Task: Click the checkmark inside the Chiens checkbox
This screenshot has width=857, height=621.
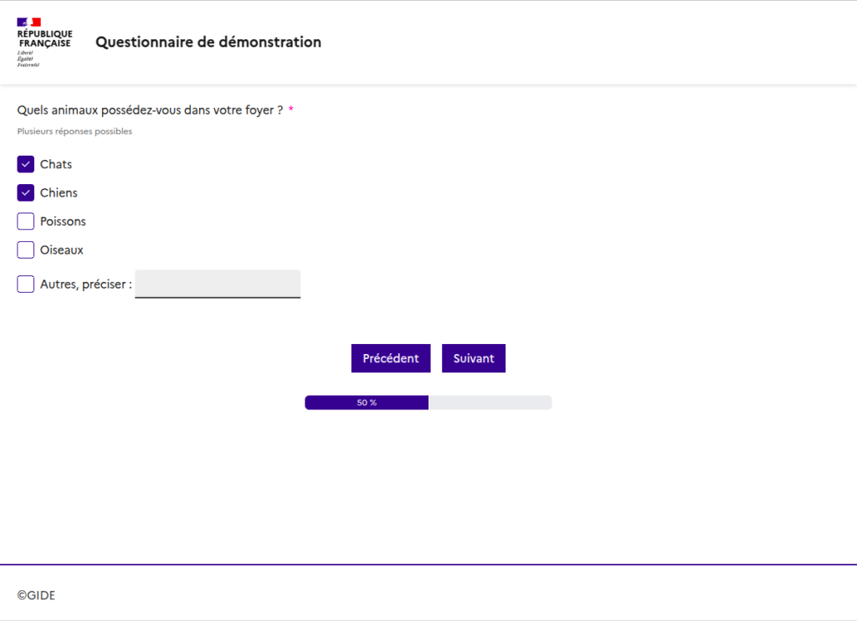Action: 25,192
